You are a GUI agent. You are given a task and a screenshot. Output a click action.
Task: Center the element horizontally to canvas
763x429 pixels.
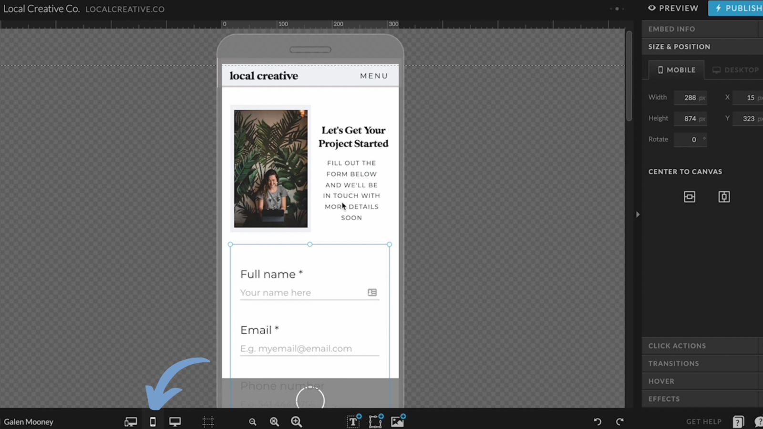tap(690, 196)
